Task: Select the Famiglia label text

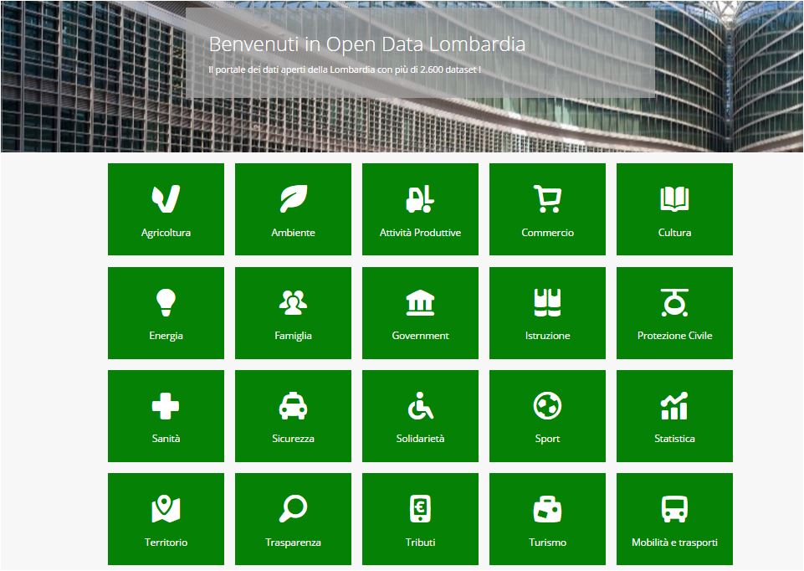Action: [294, 336]
